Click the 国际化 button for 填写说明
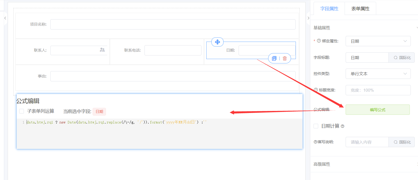418x180 pixels. coord(402,142)
